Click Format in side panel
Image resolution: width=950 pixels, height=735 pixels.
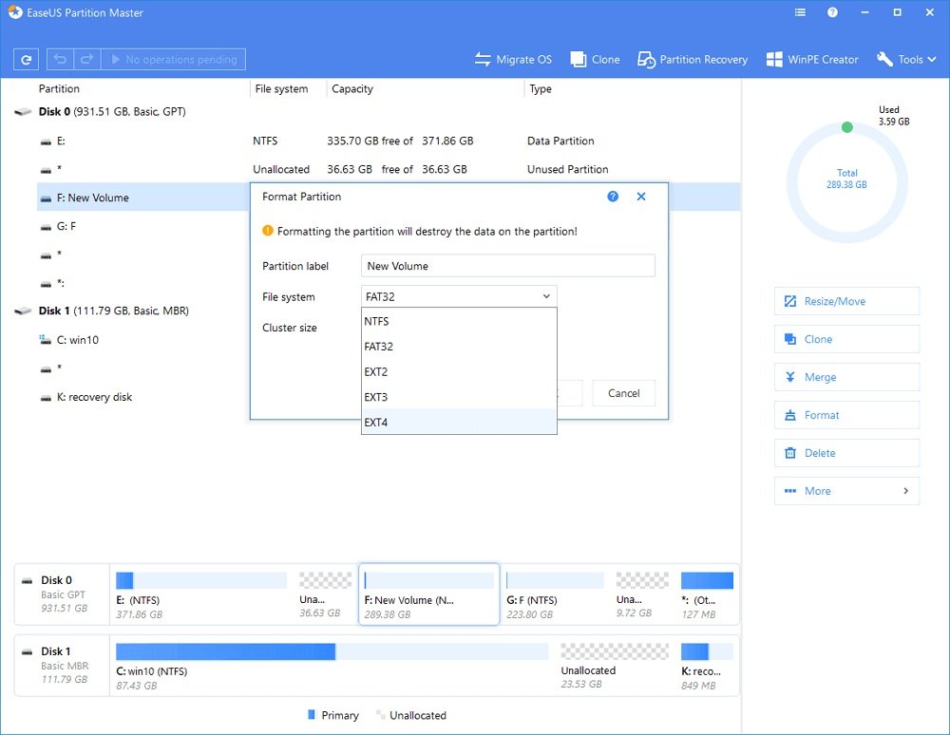click(846, 415)
